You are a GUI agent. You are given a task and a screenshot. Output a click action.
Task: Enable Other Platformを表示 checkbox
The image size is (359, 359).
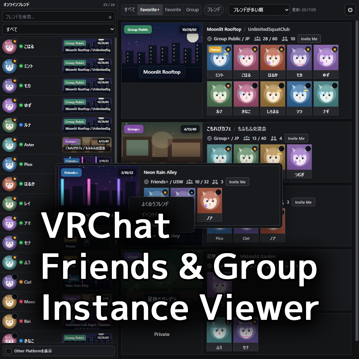8,351
